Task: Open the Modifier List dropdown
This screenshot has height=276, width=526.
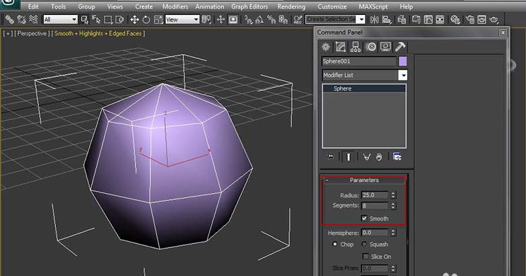Action: click(403, 75)
